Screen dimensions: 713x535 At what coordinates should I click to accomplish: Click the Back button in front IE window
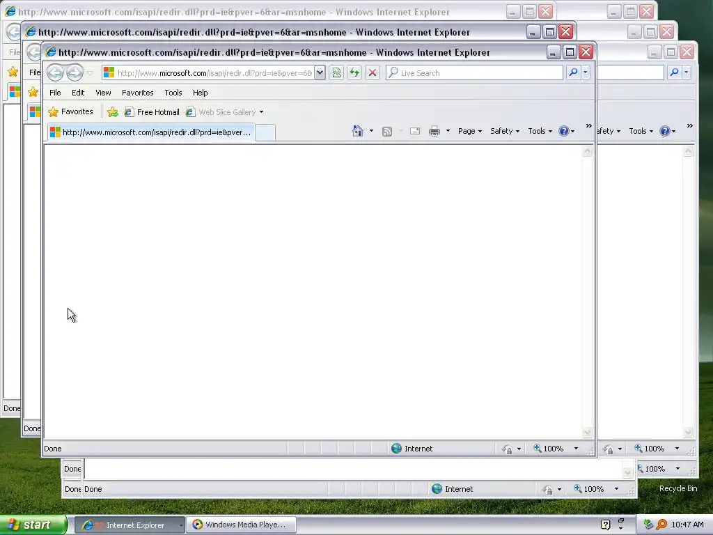(56, 72)
